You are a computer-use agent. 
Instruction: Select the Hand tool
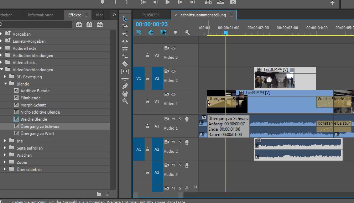click(x=125, y=93)
